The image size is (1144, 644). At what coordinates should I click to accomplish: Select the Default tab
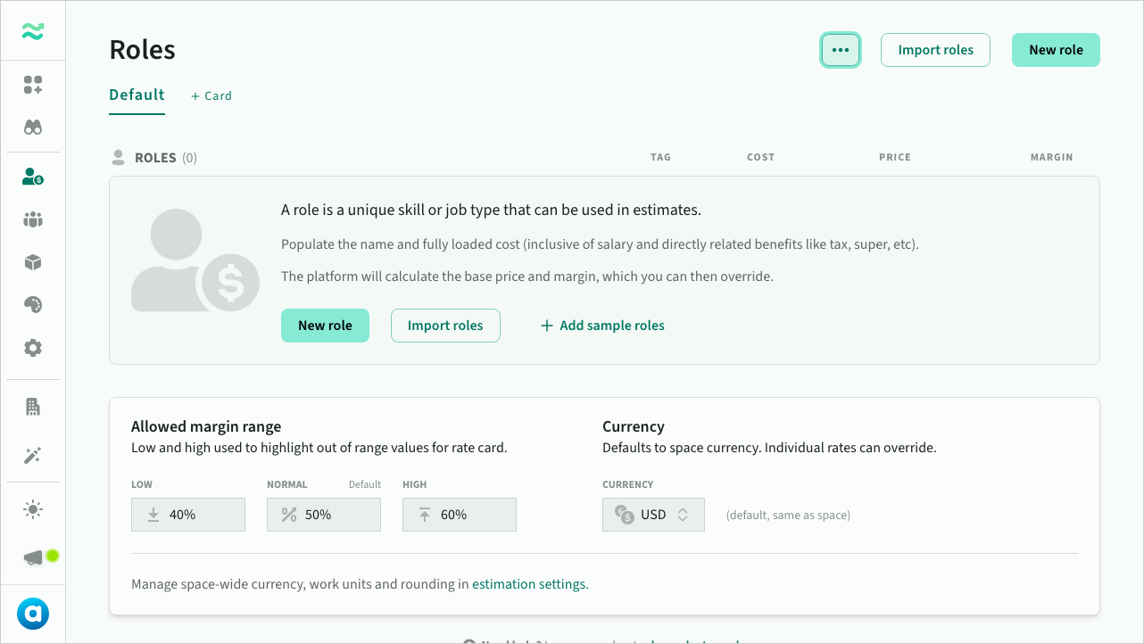pos(137,95)
